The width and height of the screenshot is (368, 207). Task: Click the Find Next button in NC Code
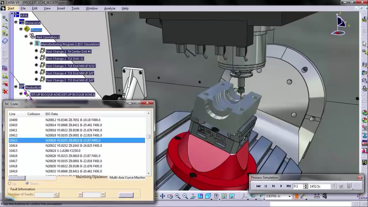tap(17, 178)
